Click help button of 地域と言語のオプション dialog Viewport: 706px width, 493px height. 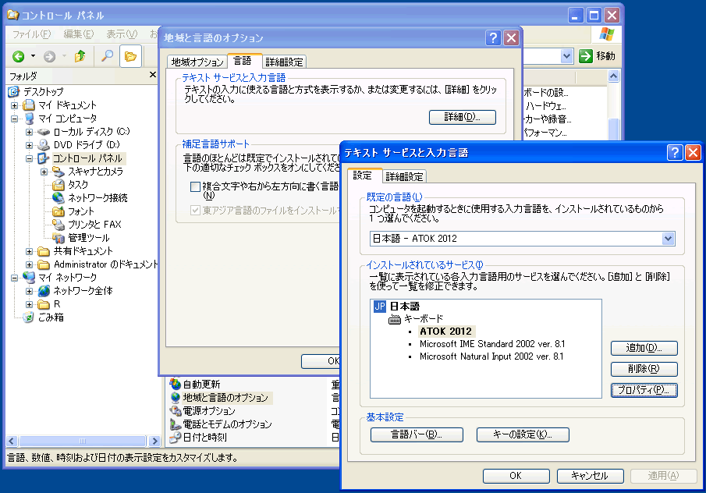(x=493, y=37)
